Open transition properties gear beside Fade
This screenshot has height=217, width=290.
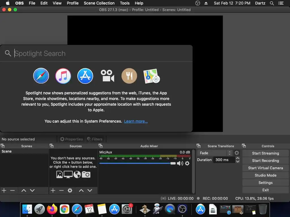pos(237,153)
